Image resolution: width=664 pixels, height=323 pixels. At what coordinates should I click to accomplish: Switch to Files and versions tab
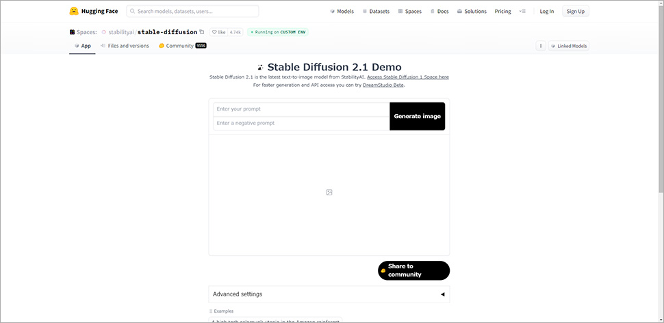point(125,46)
